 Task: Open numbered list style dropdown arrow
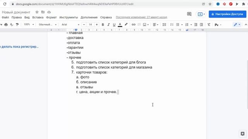coord(191,25)
